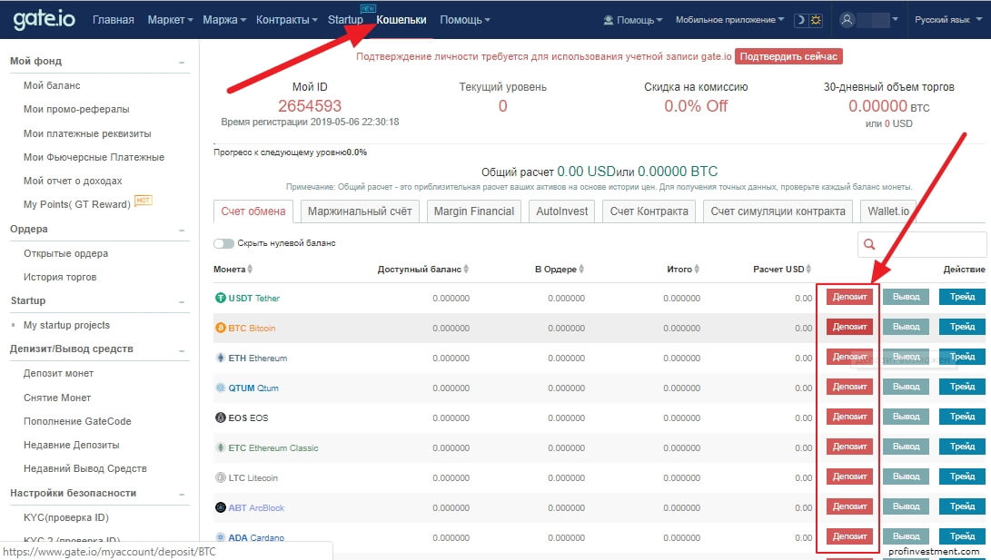Click the gate.io logo
The height and width of the screenshot is (560, 991).
tap(45, 20)
